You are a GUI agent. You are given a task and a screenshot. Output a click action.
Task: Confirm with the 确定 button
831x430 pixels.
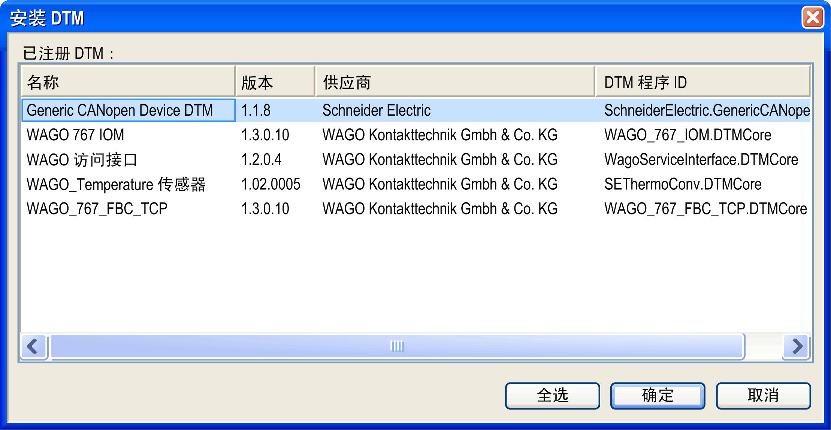658,396
